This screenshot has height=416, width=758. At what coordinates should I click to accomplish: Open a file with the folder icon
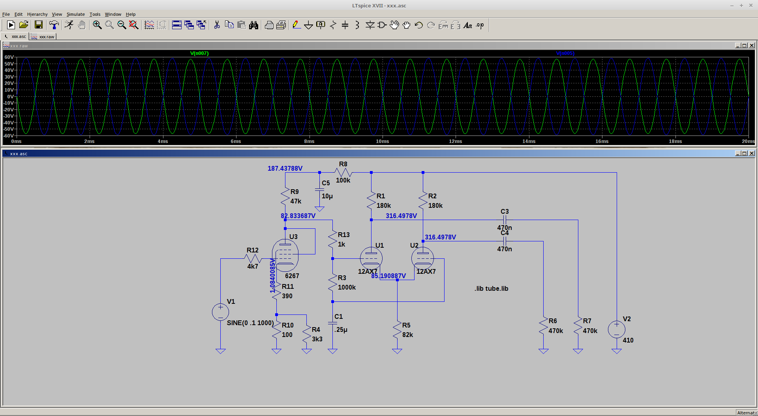[x=24, y=25]
